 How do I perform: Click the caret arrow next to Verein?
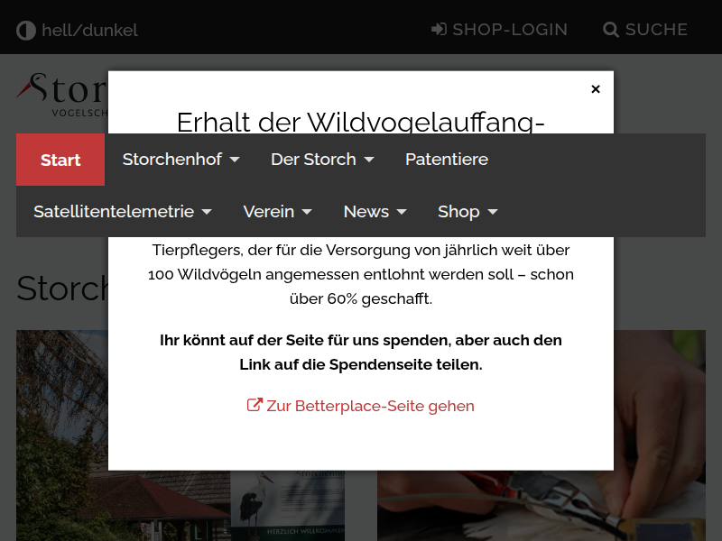click(307, 212)
